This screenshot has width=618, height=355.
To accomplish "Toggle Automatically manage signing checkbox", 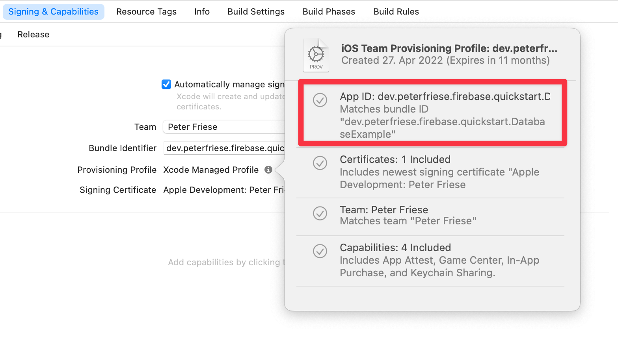I will tap(166, 85).
